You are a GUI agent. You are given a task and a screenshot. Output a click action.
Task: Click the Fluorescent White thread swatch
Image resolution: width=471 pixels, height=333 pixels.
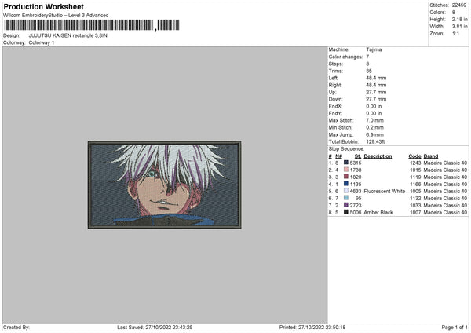346,191
